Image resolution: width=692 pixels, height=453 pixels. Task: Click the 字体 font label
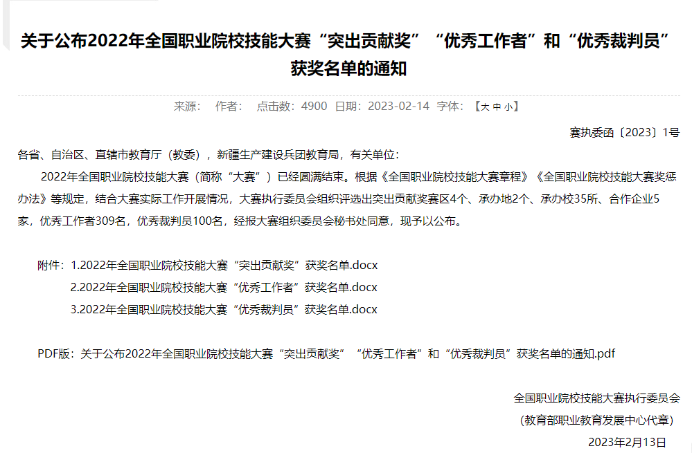449,107
